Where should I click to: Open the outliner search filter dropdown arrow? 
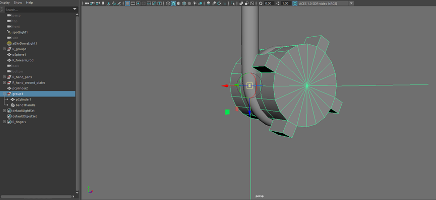(75, 10)
